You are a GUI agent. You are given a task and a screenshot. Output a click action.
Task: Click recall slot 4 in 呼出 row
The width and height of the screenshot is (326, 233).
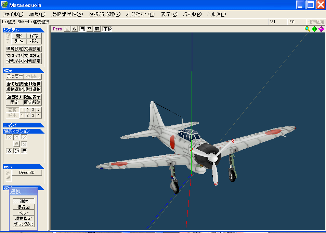38,115
